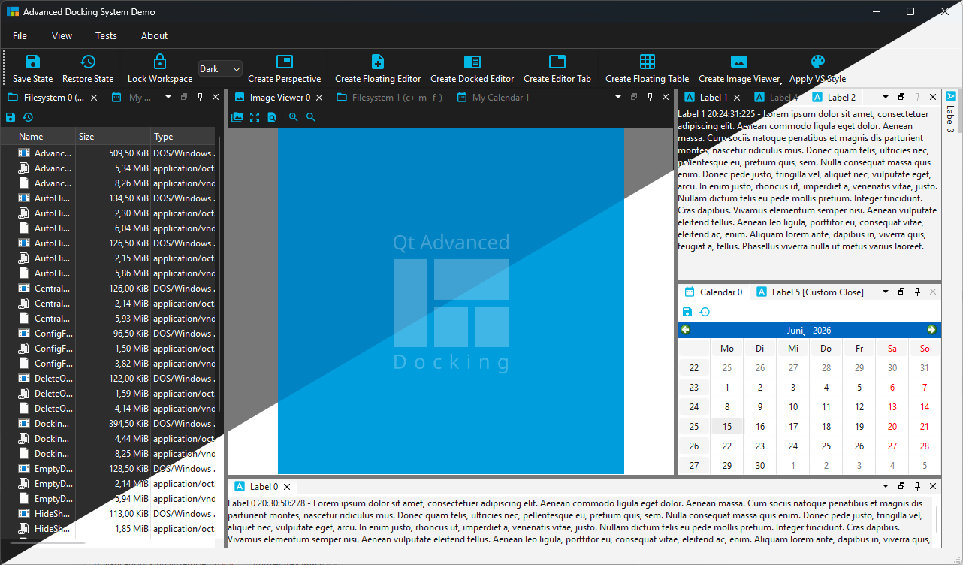Select the file row sized 509,50 KiB
This screenshot has height=565, width=963.
pos(109,153)
